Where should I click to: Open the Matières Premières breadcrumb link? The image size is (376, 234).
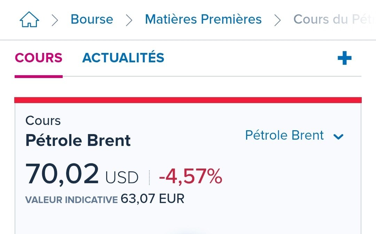[203, 19]
